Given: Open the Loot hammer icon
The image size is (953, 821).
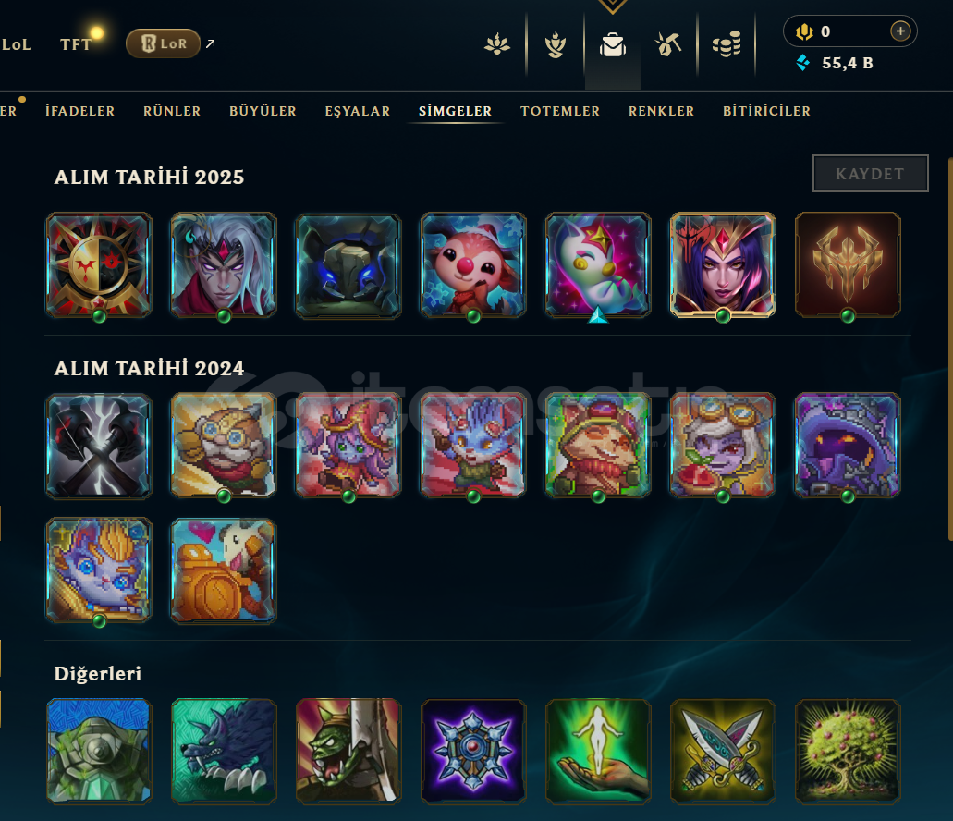Looking at the screenshot, I should pos(668,45).
